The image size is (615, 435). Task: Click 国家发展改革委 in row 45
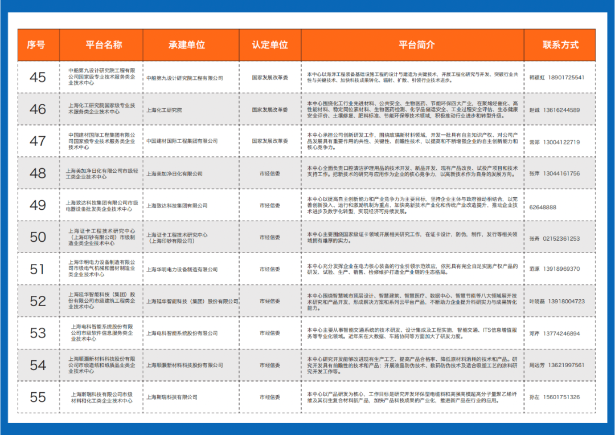coord(270,78)
